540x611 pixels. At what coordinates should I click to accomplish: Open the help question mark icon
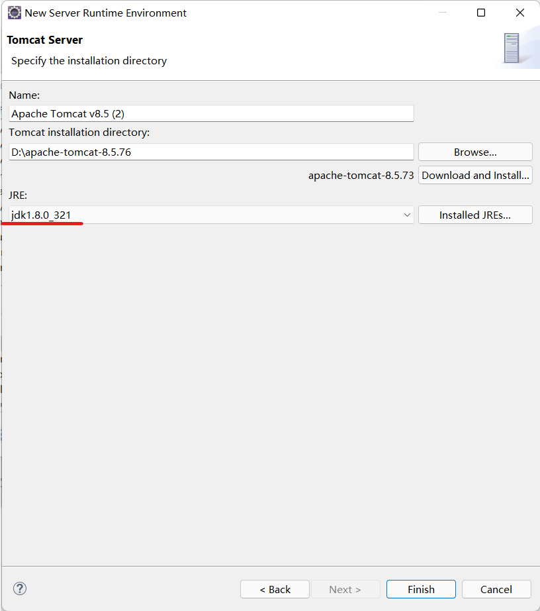20,588
